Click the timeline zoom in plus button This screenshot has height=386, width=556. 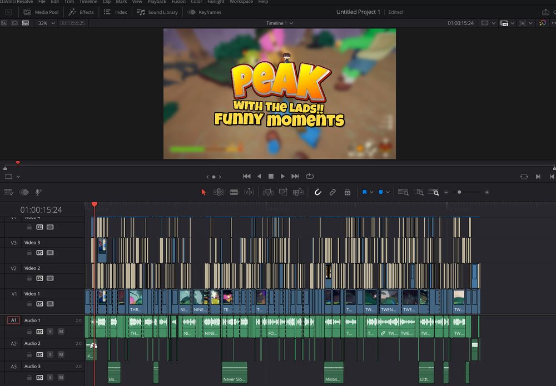pyautogui.click(x=487, y=192)
